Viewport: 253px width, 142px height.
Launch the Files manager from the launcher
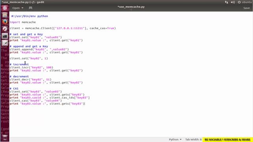(5, 15)
